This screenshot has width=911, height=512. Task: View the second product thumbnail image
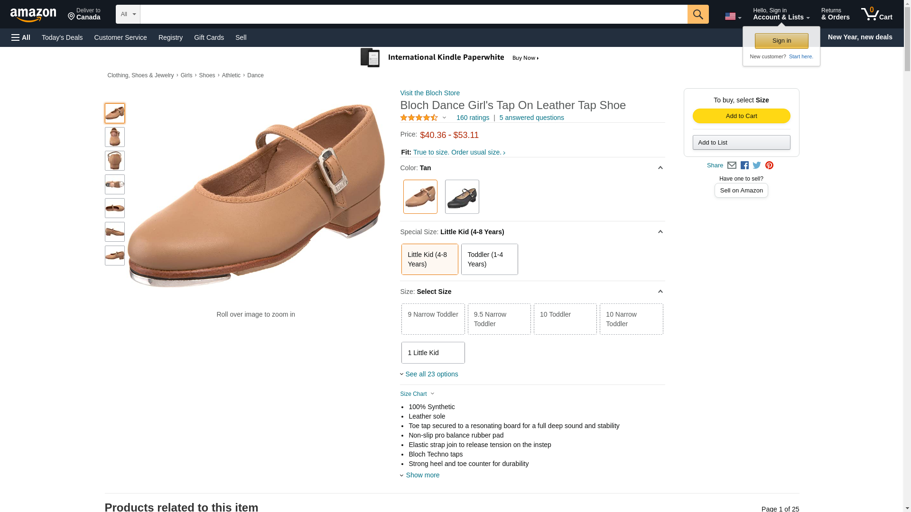[x=115, y=137]
